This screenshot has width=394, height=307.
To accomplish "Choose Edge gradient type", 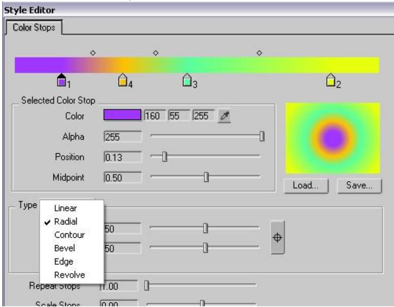I will [64, 261].
